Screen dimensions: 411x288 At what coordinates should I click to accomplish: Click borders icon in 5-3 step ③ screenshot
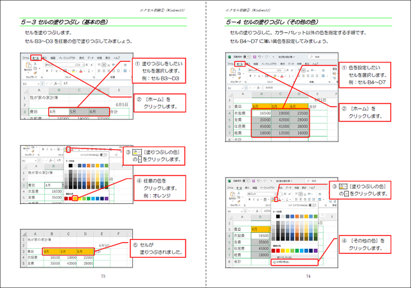click(x=58, y=149)
